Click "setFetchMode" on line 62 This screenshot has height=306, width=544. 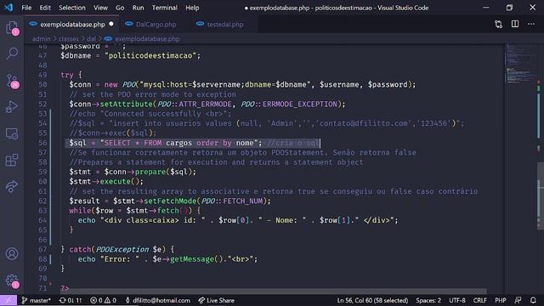click(170, 201)
